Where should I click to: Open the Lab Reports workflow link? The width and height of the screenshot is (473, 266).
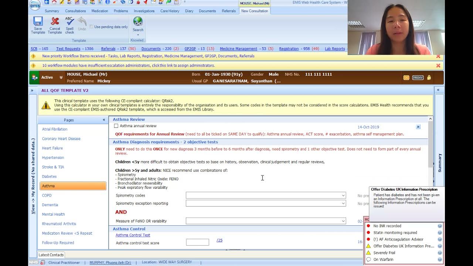coord(335,49)
